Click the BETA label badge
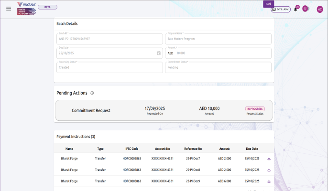The height and width of the screenshot is (191, 328). (x=47, y=7)
